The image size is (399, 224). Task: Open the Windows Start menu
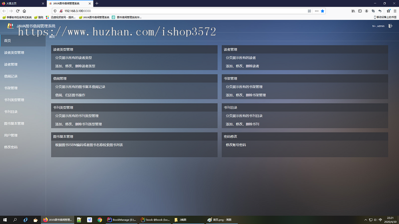[x=5, y=220]
